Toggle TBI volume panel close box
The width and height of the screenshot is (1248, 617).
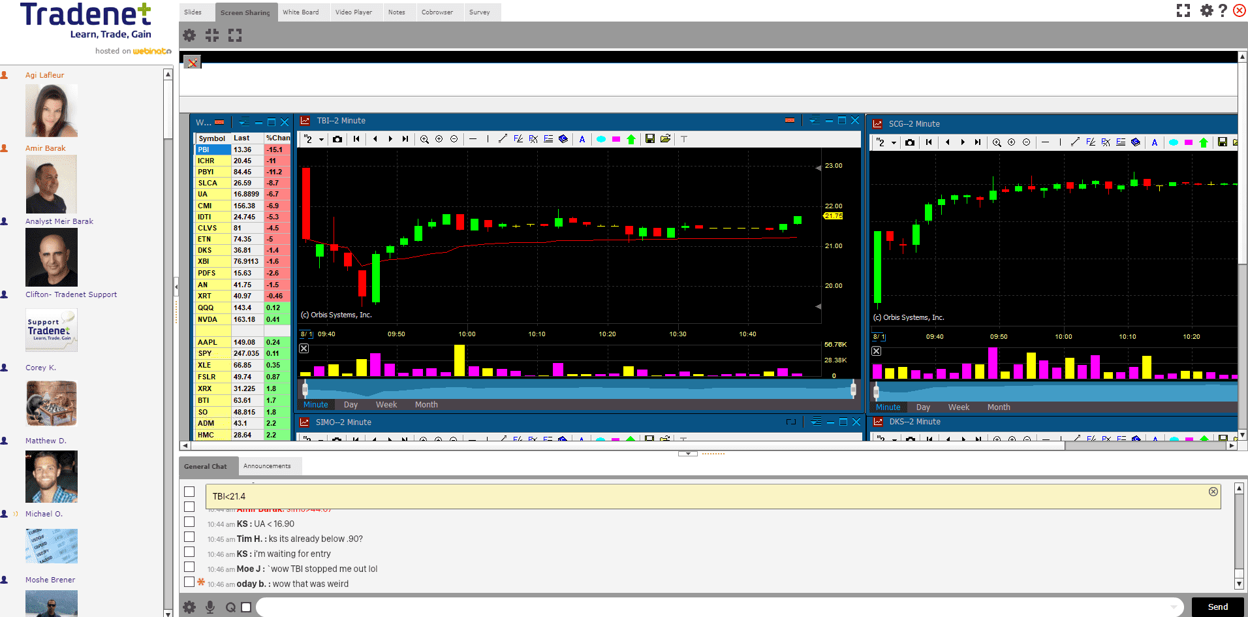point(304,349)
